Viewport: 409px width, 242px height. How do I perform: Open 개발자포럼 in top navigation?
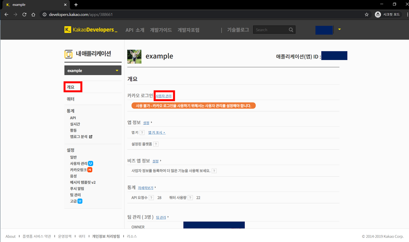tap(189, 30)
